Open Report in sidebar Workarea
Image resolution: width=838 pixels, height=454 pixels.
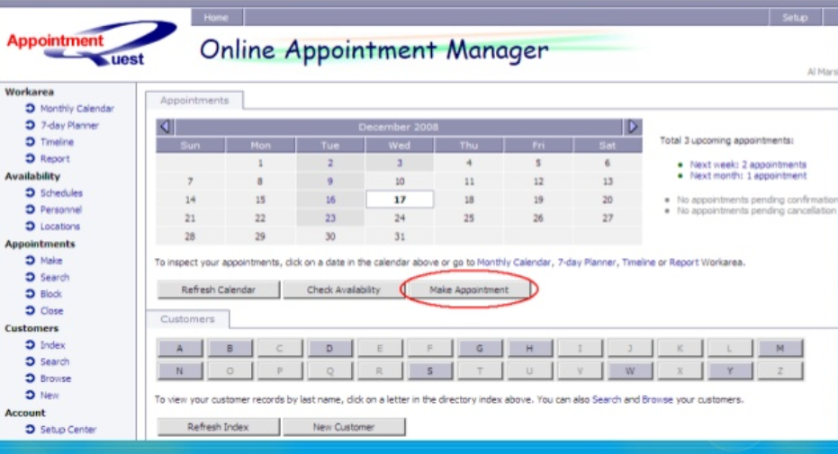tap(55, 158)
